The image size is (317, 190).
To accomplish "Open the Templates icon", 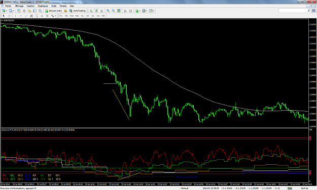I will click(x=151, y=11).
